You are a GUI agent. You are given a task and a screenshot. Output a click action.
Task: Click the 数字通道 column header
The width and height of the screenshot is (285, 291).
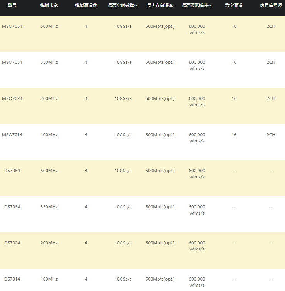[234, 5]
